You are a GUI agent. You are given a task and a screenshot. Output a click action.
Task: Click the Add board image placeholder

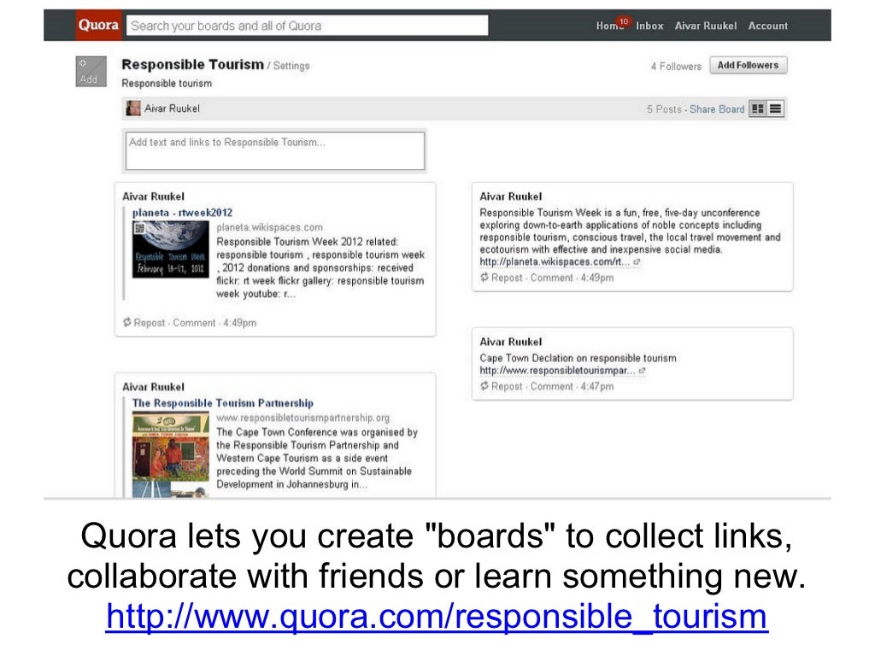point(91,72)
